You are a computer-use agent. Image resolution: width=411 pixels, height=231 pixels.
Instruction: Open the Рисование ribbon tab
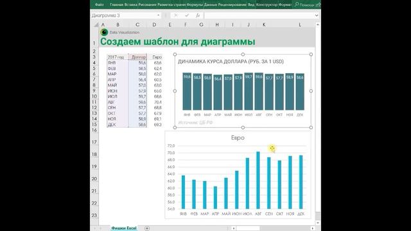(x=147, y=4)
